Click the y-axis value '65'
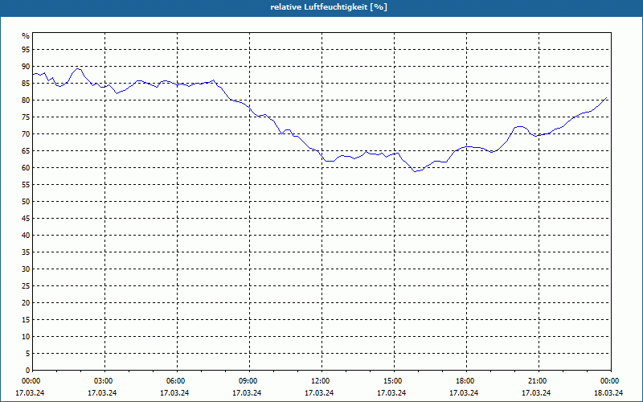The image size is (643, 402). coord(26,151)
